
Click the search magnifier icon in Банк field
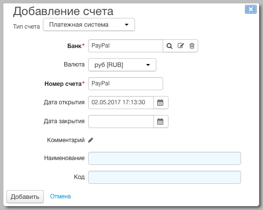[x=169, y=46]
